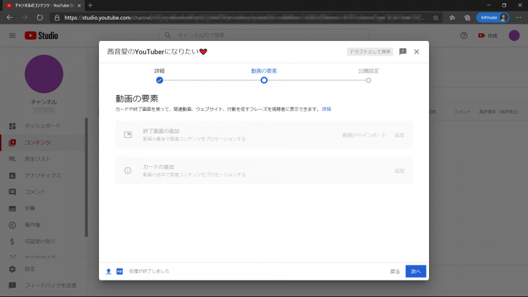
Task: Click the ドラフトとして保存 button
Action: [370, 51]
